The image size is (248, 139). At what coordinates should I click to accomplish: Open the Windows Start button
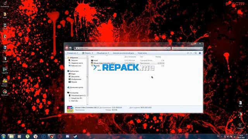(3, 136)
